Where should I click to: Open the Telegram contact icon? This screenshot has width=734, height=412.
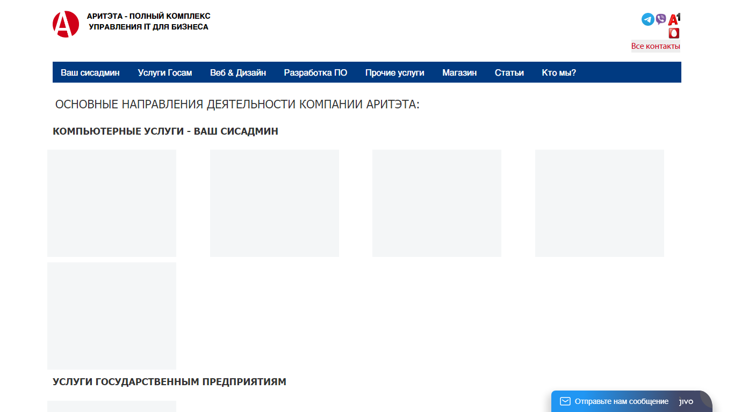(648, 19)
